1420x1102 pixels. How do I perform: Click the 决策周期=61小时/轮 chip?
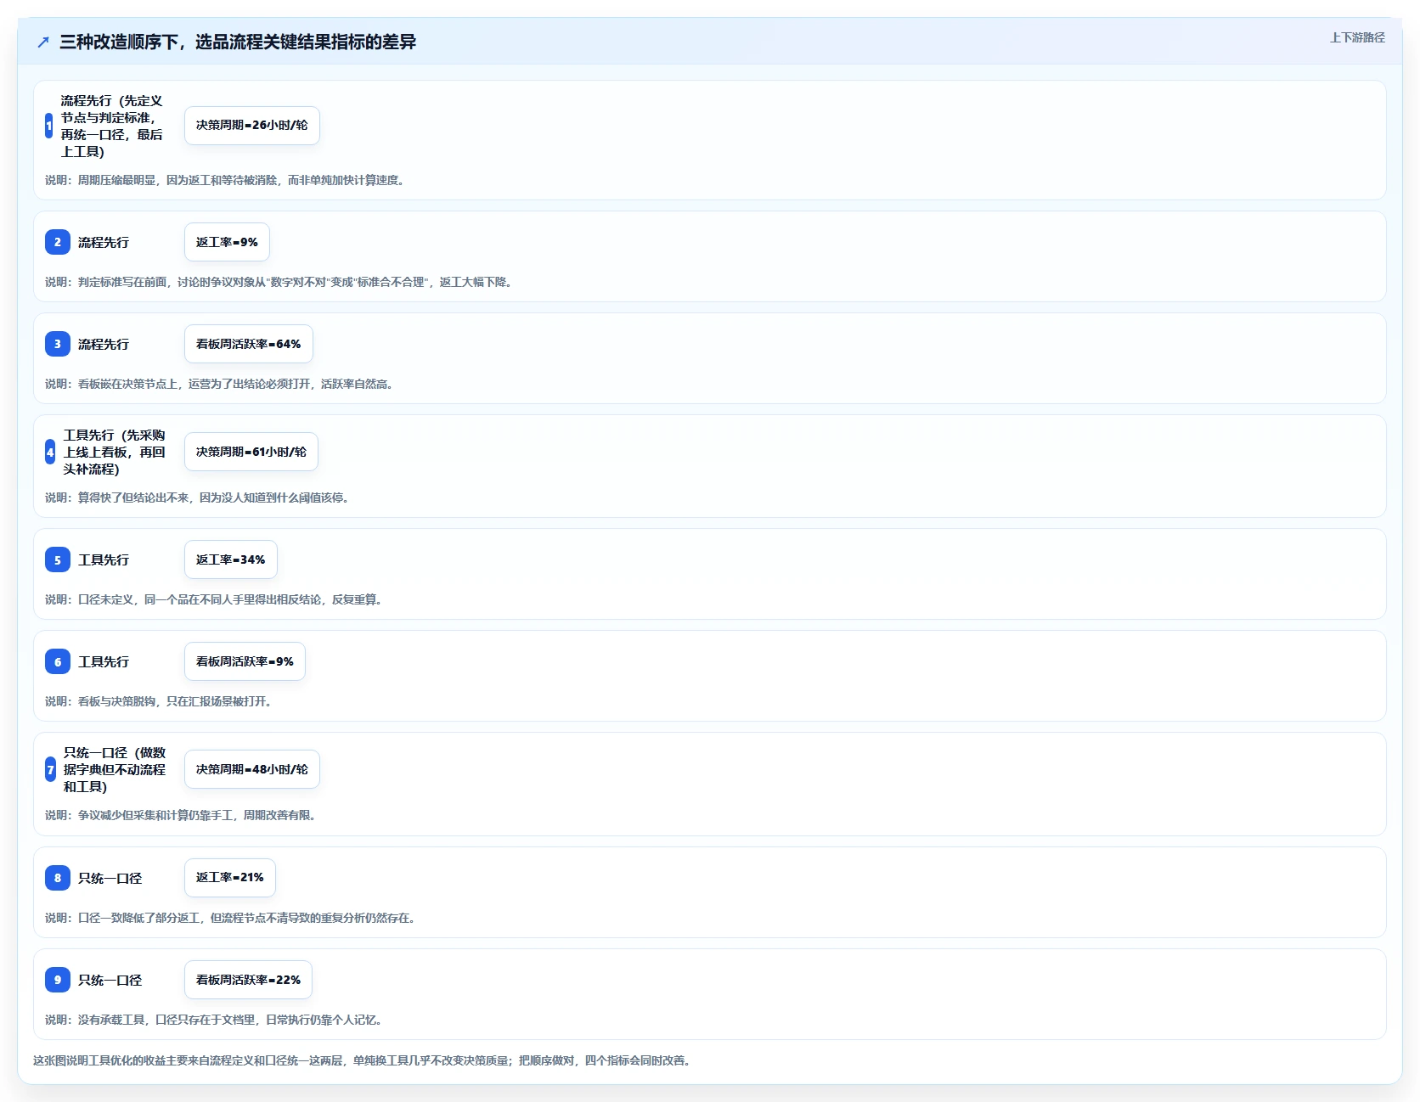click(x=251, y=452)
